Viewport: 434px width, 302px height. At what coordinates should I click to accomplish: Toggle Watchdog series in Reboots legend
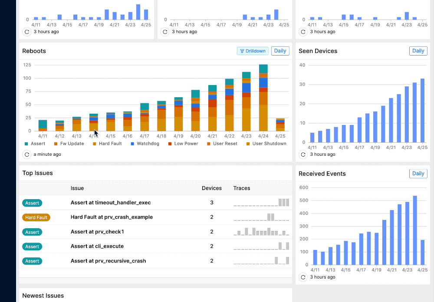[x=146, y=144]
